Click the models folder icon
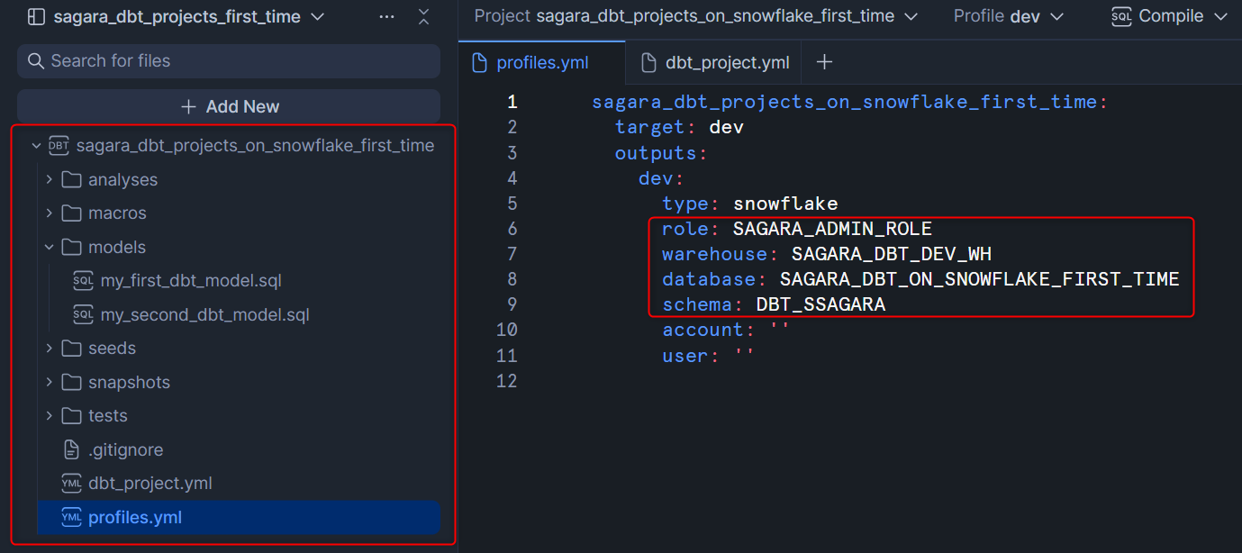 tap(72, 247)
